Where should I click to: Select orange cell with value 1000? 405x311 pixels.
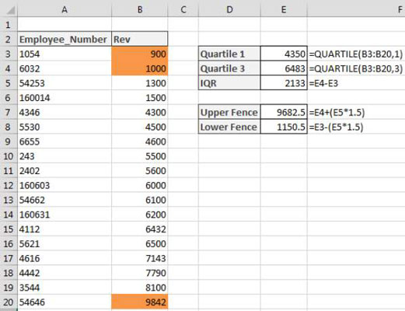(x=140, y=68)
